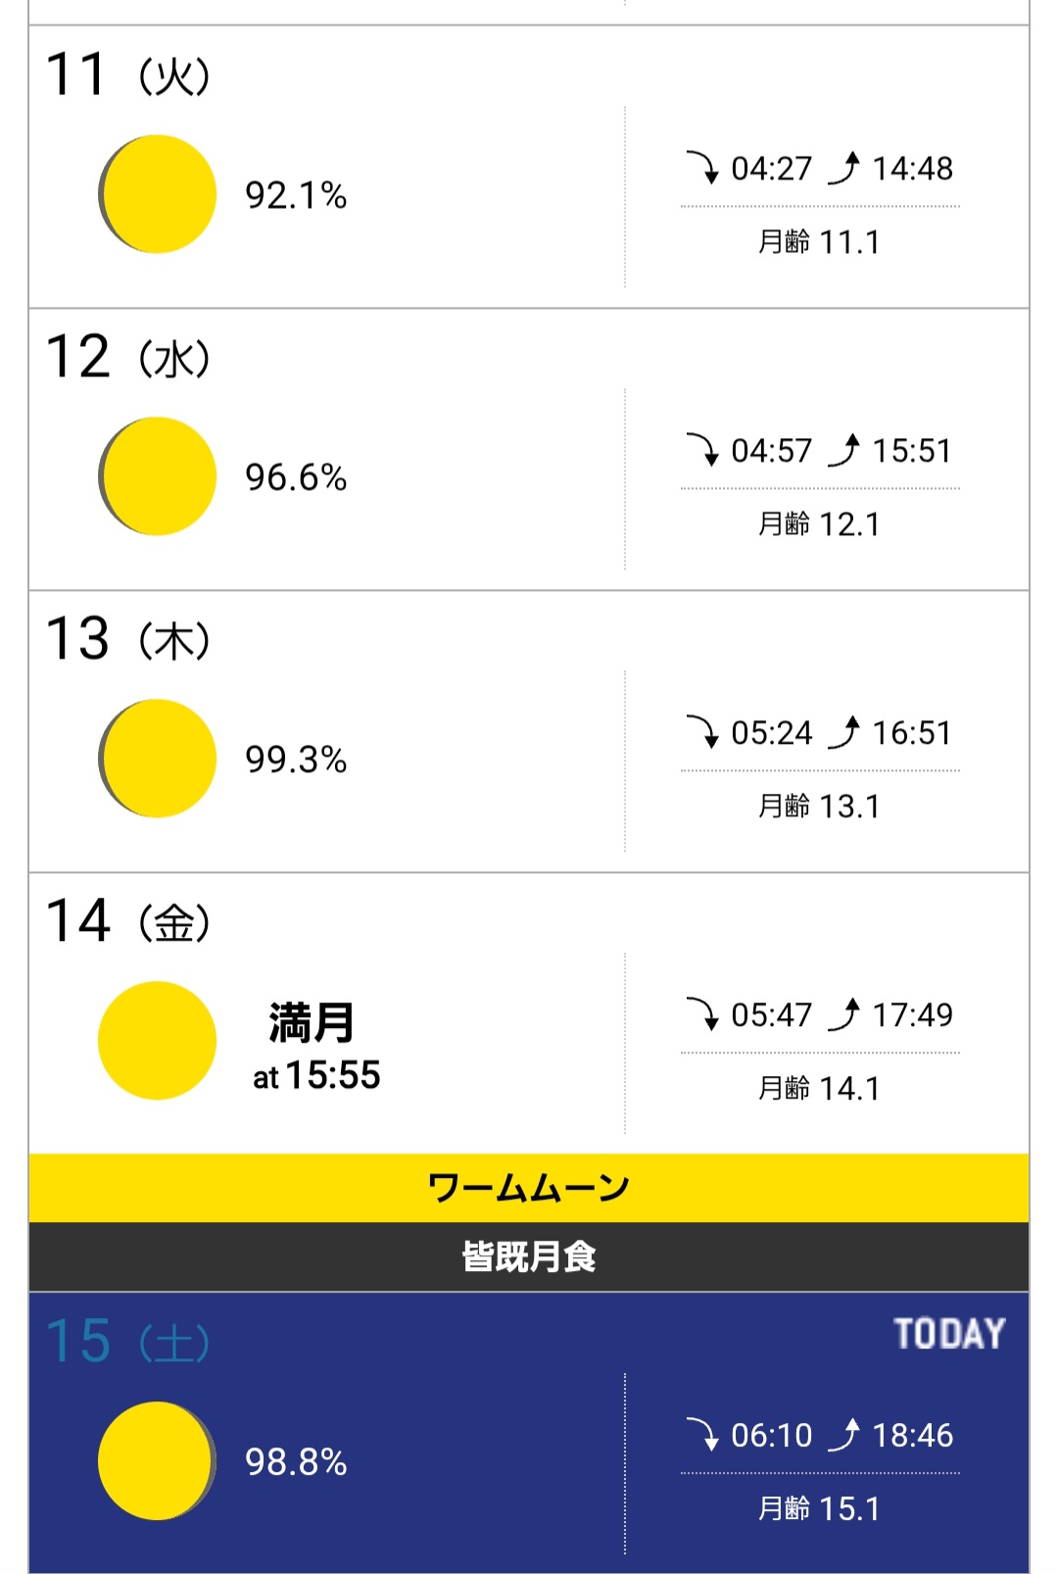Image resolution: width=1058 pixels, height=1574 pixels.
Task: Click the moonrise arrow icon beside 15:51
Action: [x=844, y=450]
